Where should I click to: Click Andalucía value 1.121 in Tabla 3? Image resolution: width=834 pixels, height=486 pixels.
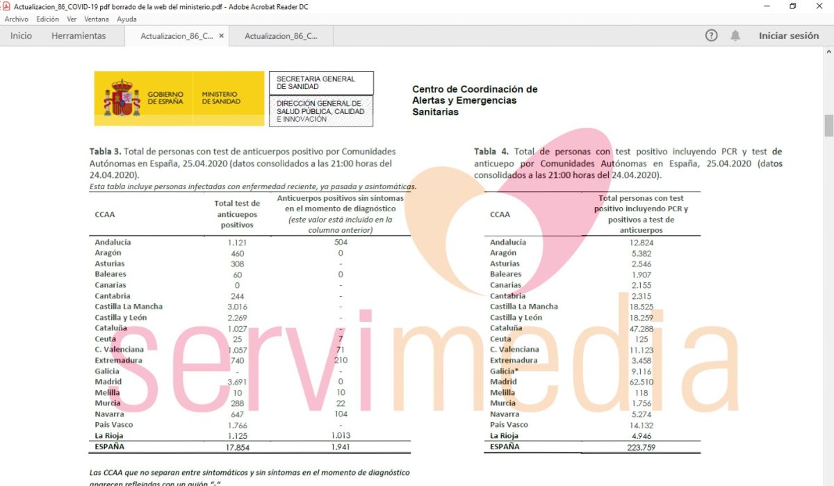coord(237,242)
